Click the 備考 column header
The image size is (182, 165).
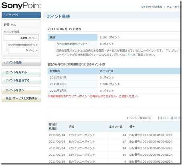pos(154,127)
